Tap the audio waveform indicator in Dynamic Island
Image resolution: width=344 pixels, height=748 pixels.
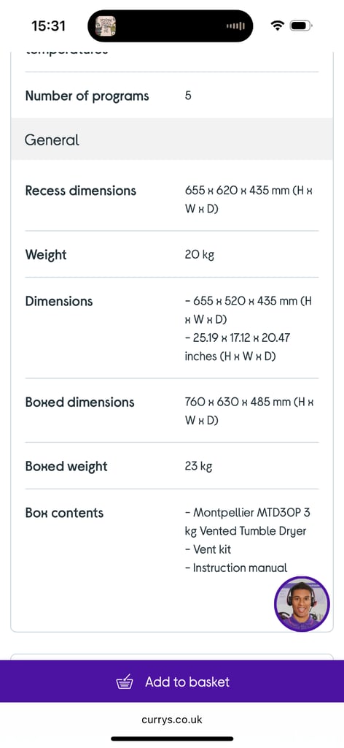(x=235, y=26)
